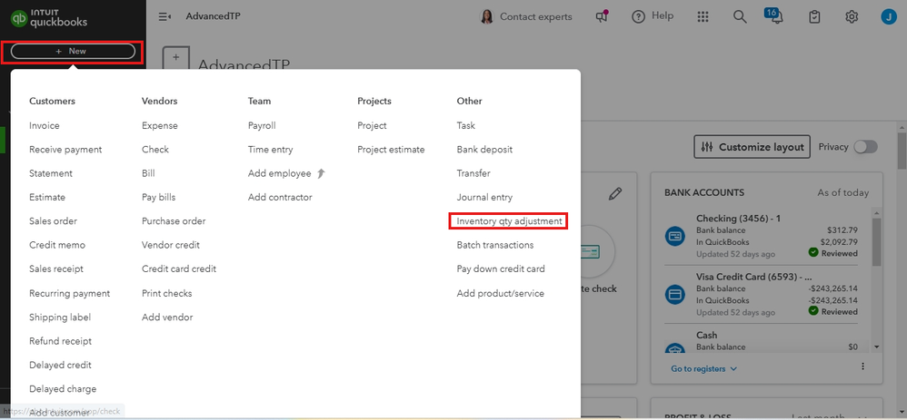Open the apps grid icon
Viewport: 907px width, 420px height.
[x=703, y=16]
